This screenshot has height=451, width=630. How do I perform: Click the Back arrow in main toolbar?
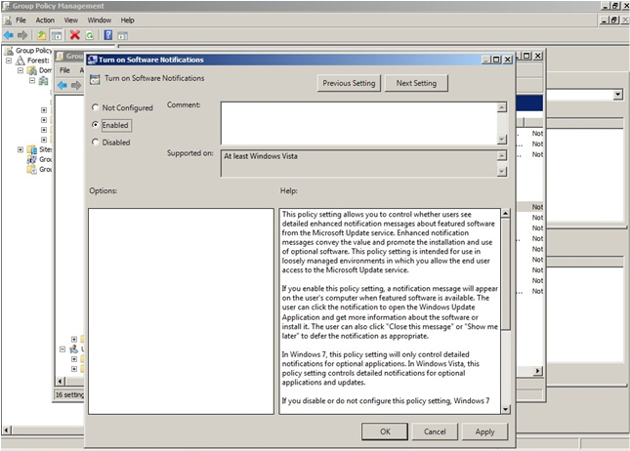9,34
